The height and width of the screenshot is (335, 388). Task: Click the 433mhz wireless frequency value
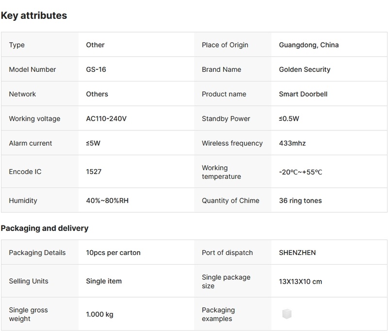[292, 143]
